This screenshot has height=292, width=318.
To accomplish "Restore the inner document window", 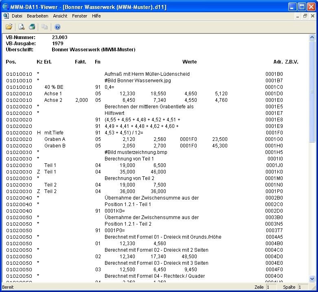I will click(305, 16).
